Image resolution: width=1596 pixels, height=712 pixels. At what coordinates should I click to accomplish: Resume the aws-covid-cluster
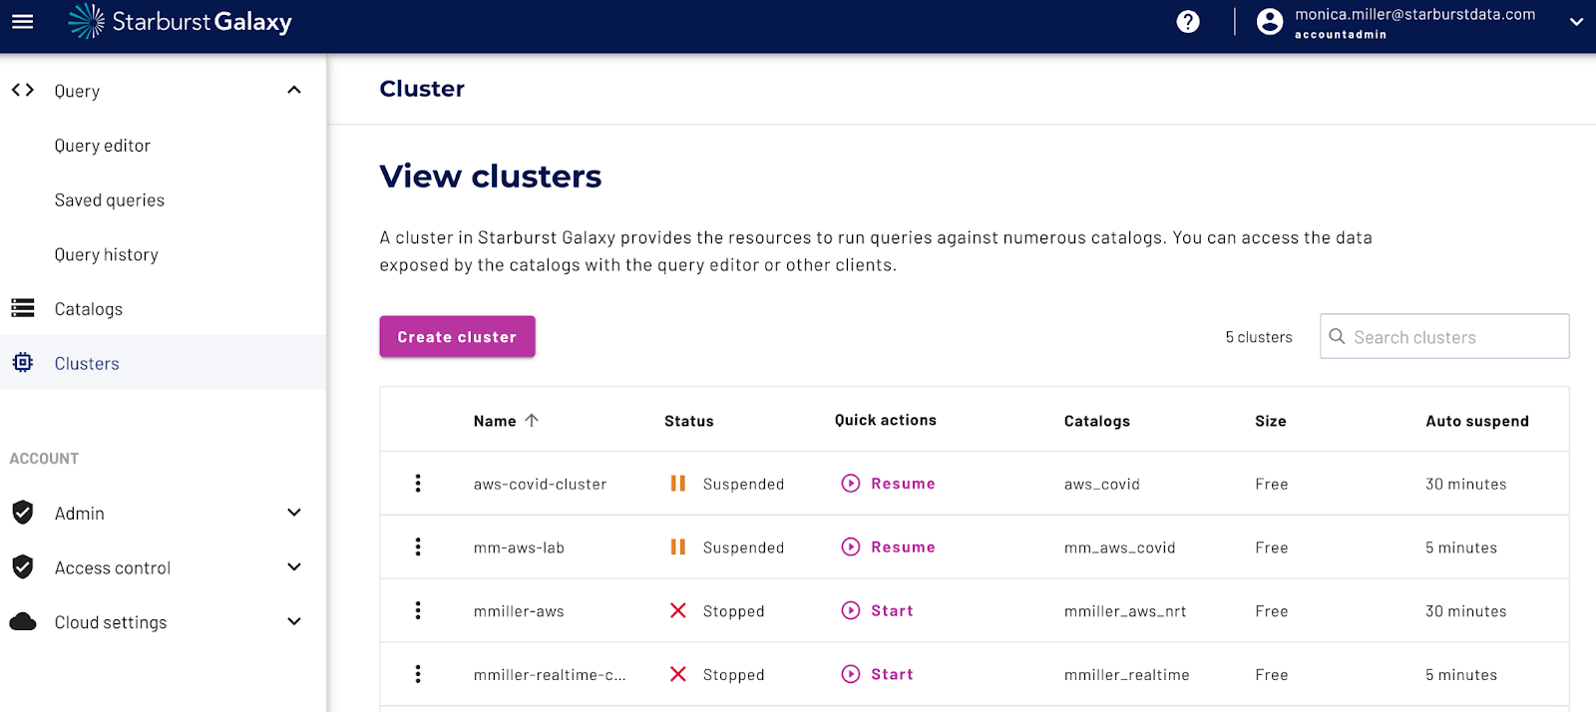(889, 484)
